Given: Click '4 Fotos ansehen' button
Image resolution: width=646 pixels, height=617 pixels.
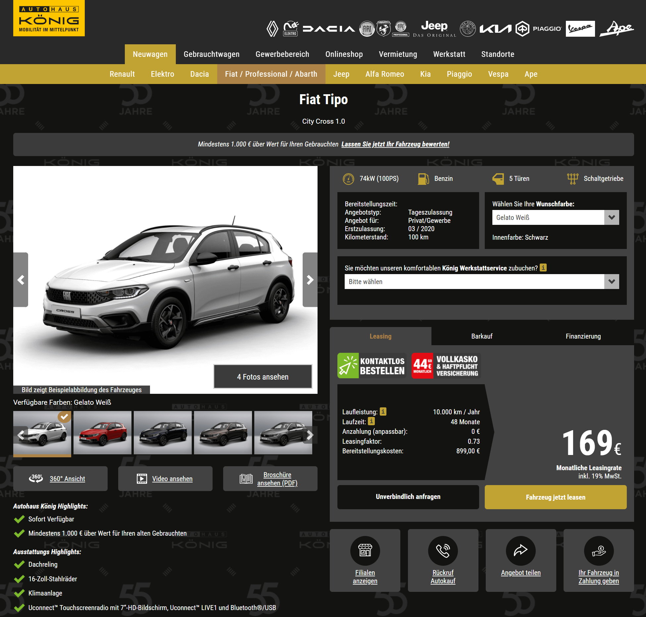Looking at the screenshot, I should 263,377.
